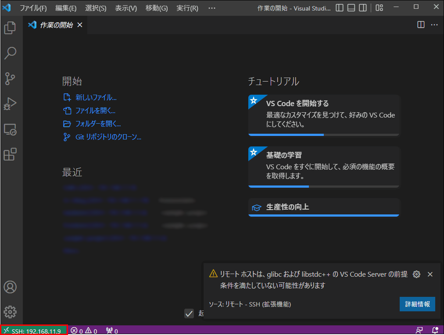Open the 移動(G) menu
This screenshot has width=444, height=335.
pos(157,8)
